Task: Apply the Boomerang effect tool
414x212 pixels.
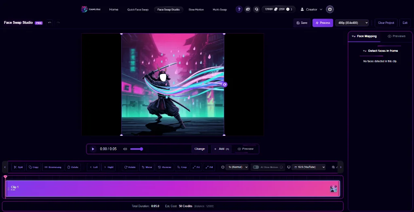Action: tap(53, 167)
